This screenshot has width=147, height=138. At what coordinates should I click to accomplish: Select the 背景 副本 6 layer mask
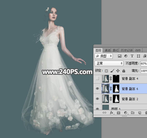click(116, 89)
